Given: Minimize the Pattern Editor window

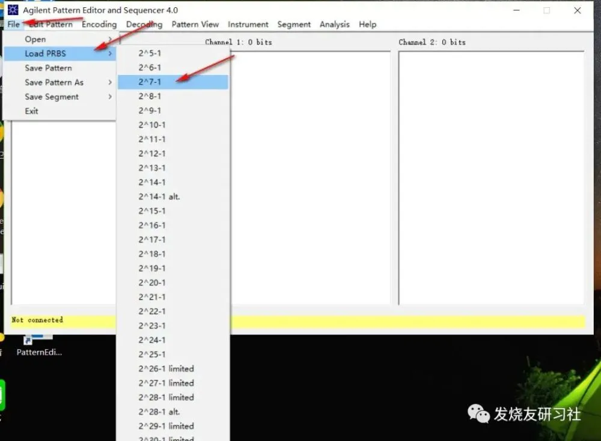Looking at the screenshot, I should click(x=516, y=10).
